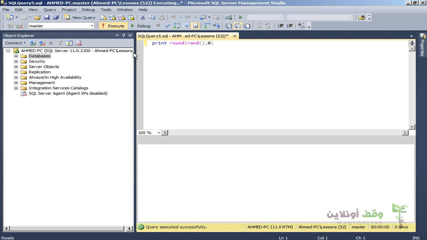
Task: Click Display Estimated Execution Plan icon
Action: 177,26
